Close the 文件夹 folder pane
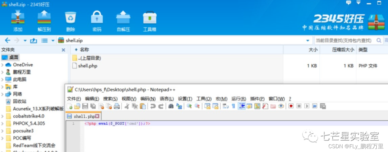The image size is (388, 152). 63,50
